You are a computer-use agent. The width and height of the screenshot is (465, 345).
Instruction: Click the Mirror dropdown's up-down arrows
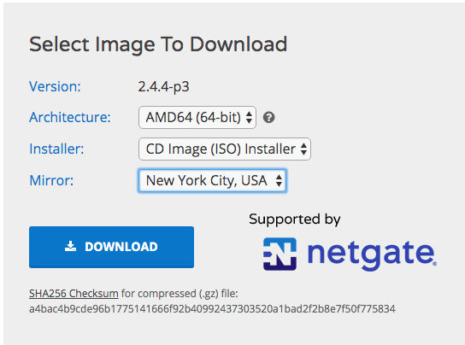tap(279, 180)
